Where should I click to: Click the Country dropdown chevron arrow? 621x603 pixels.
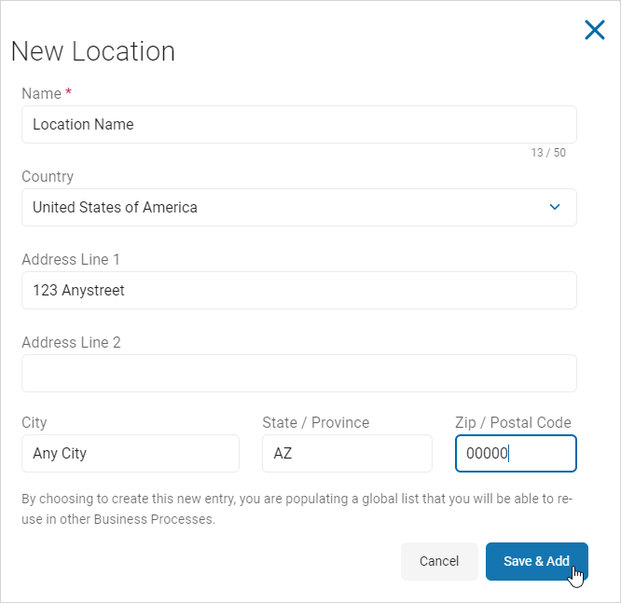click(x=555, y=207)
